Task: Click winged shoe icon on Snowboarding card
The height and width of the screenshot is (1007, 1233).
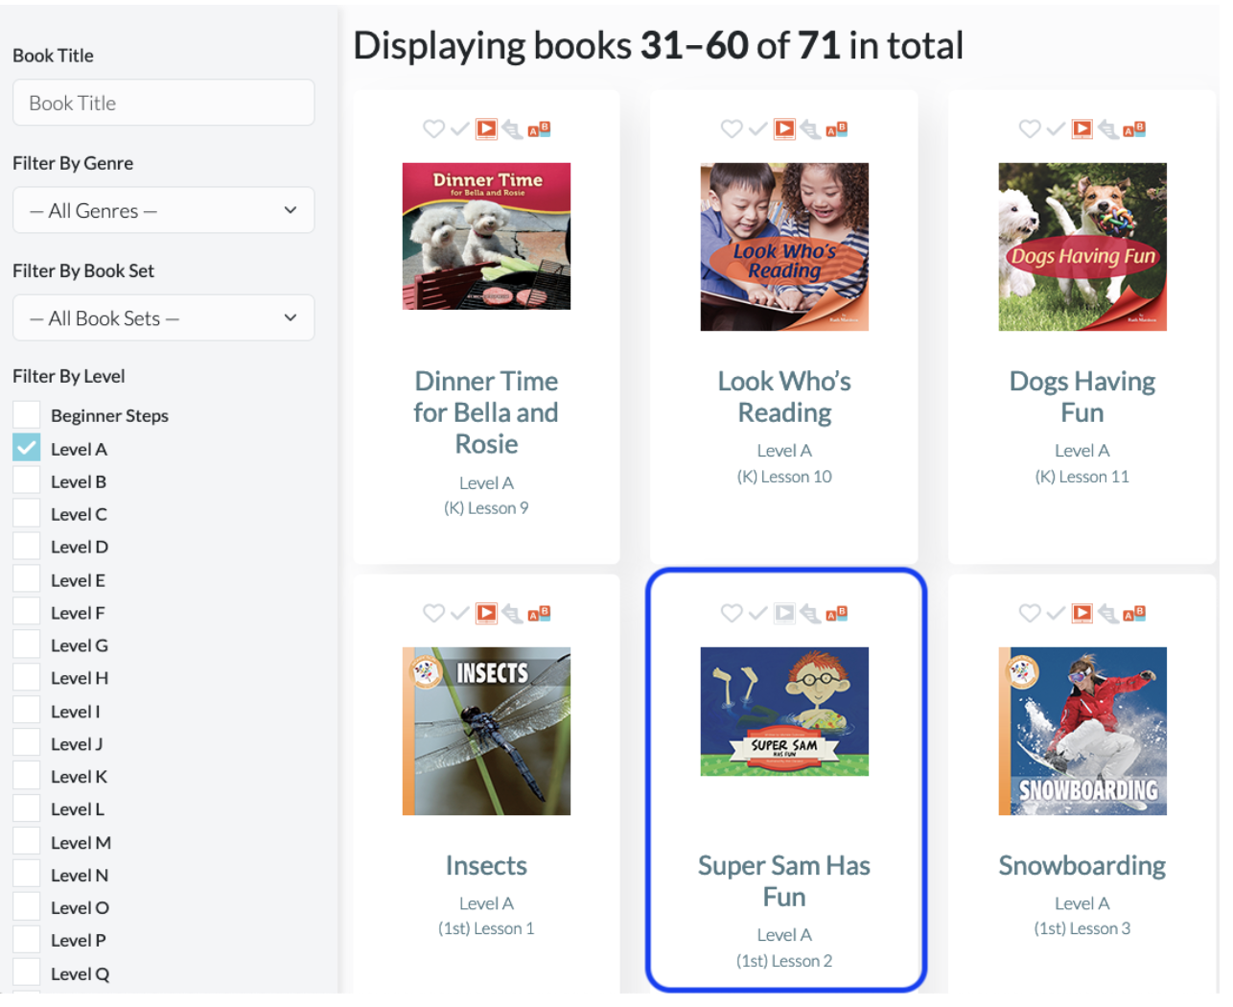Action: (1109, 613)
